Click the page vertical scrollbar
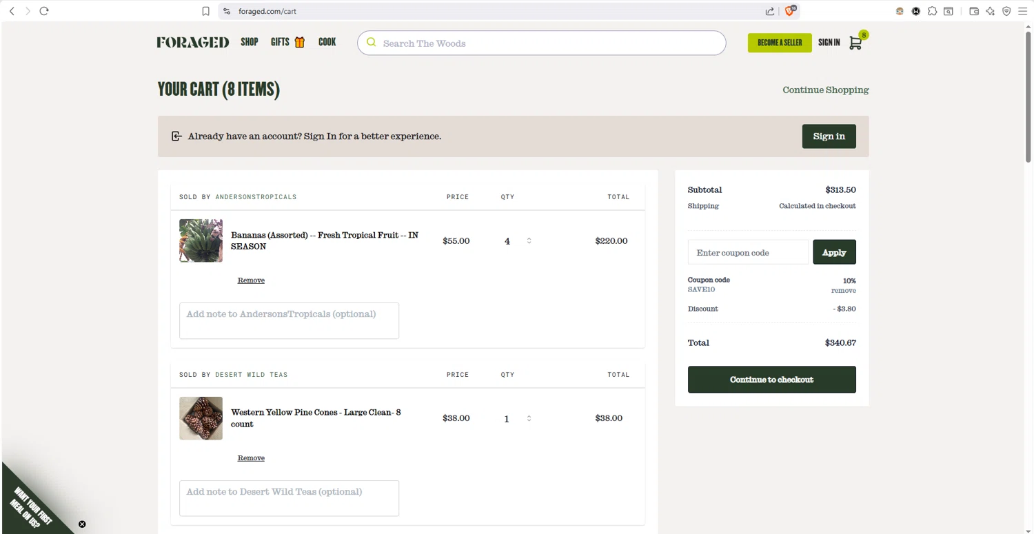The width and height of the screenshot is (1034, 534). 1028,96
